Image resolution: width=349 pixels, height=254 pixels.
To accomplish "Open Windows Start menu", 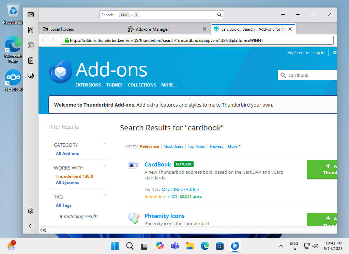I will [x=115, y=246].
